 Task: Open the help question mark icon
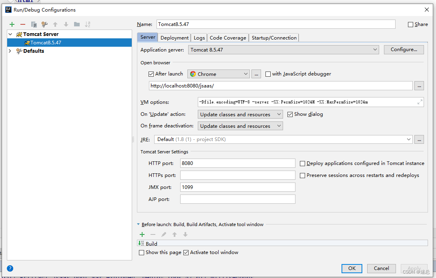point(10,268)
